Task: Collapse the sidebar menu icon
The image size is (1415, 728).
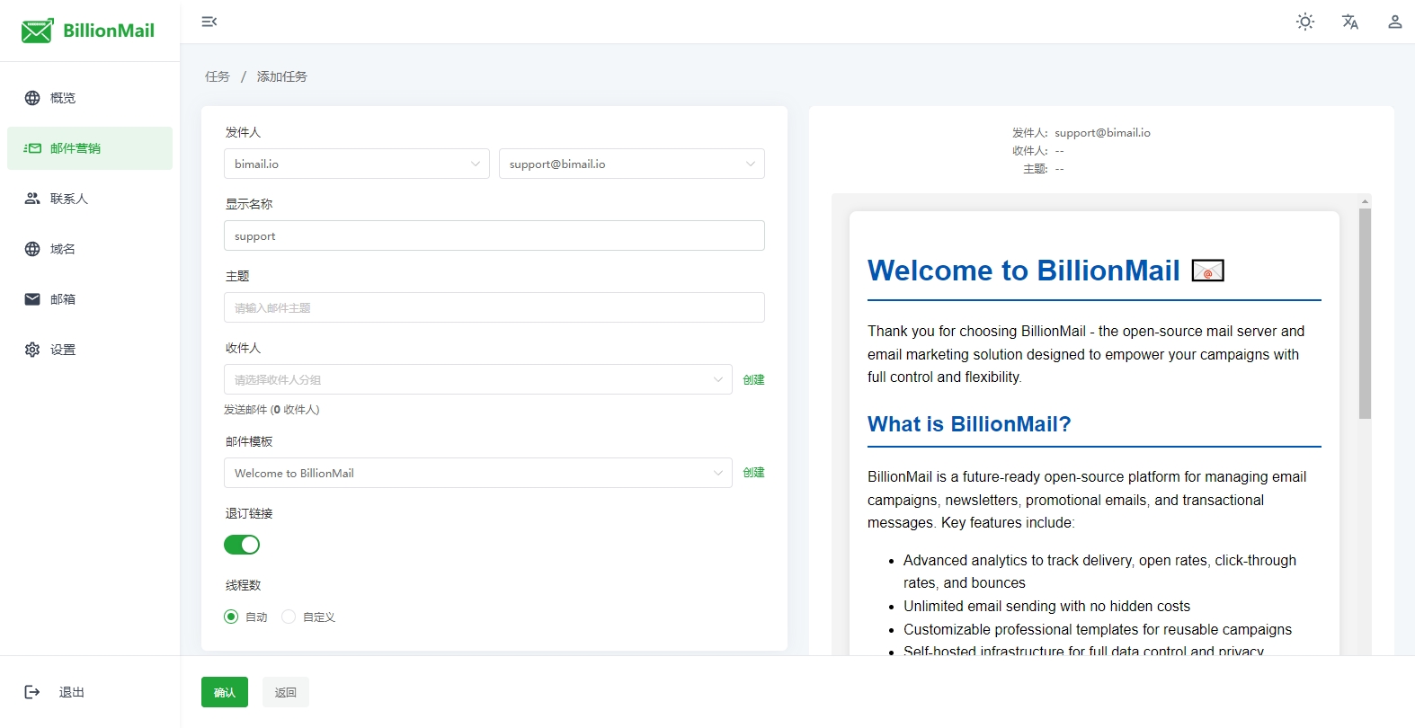Action: coord(209,22)
